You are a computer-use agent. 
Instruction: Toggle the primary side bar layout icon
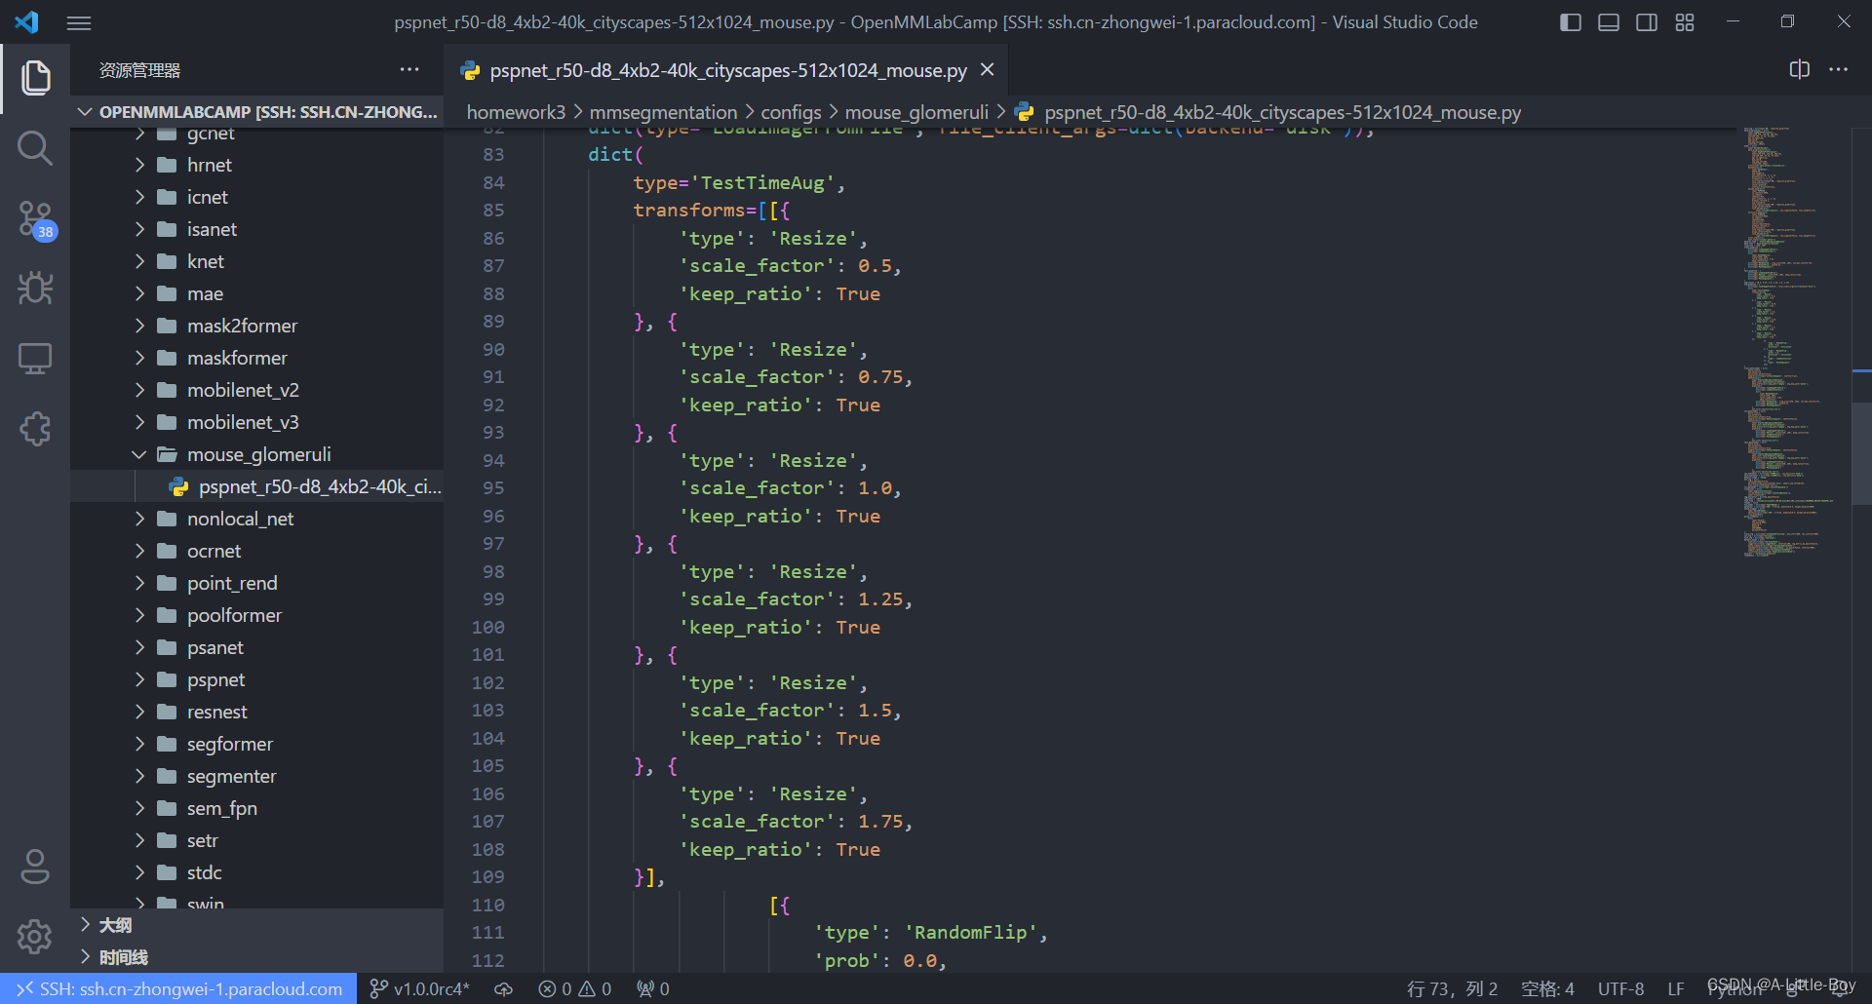click(1571, 22)
